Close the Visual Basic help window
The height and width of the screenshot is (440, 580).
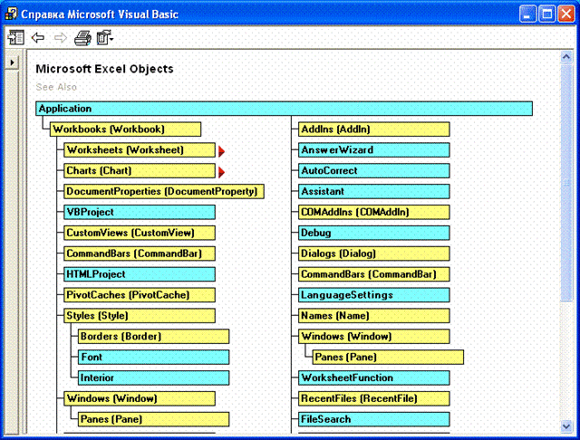click(566, 14)
